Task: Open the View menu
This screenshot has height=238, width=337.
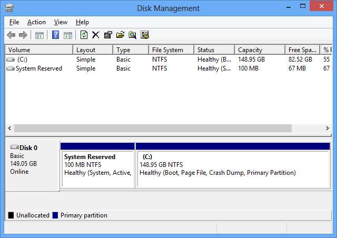Action: 61,22
